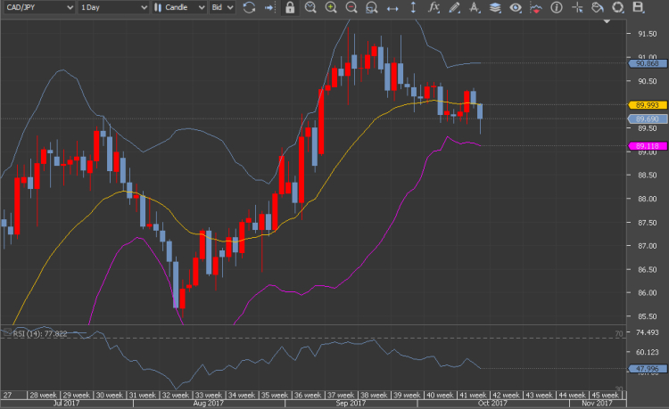Toggle the eye visibility icon

516,8
